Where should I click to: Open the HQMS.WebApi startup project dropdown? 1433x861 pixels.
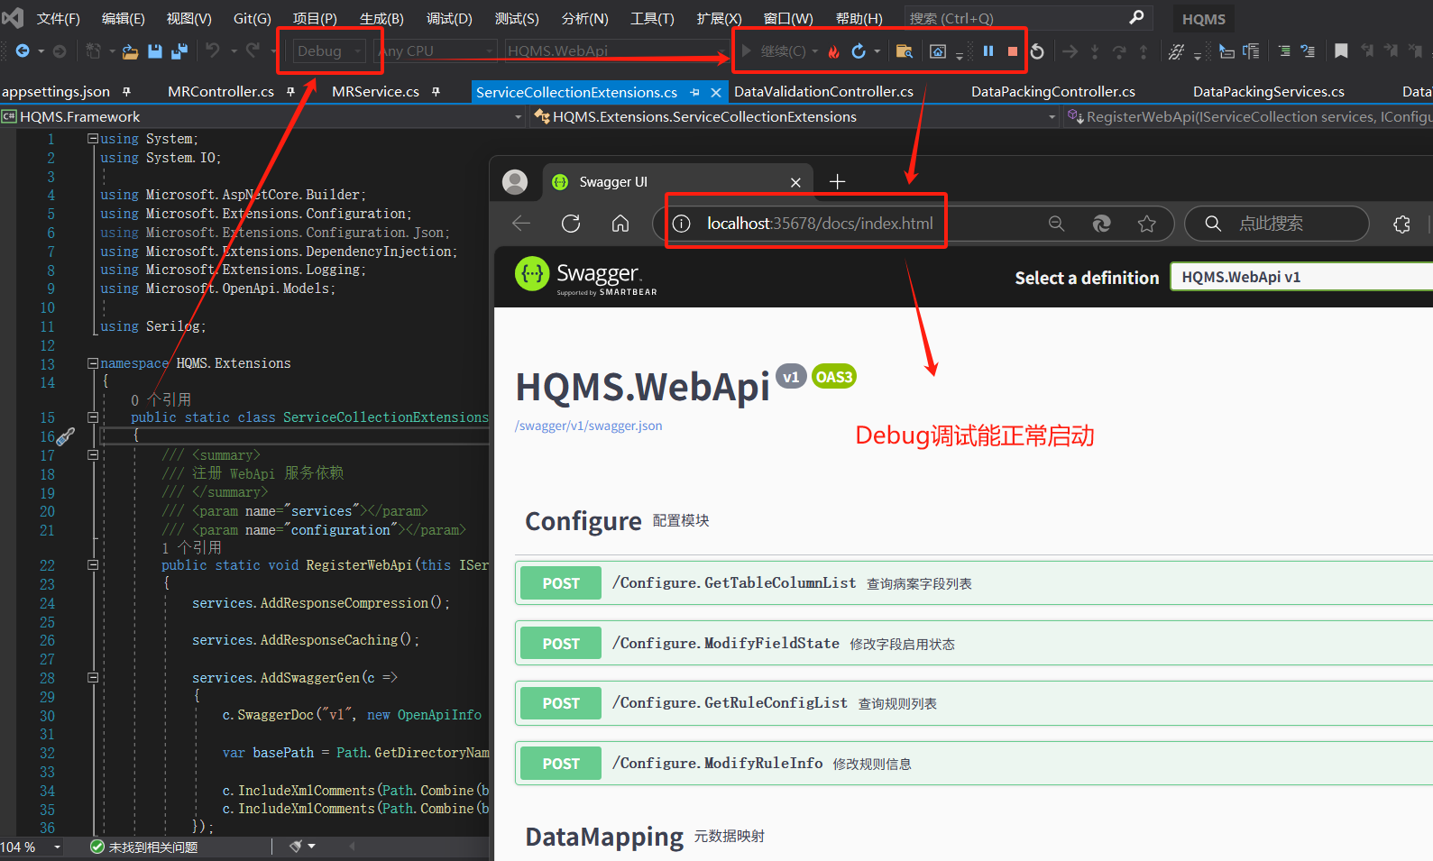pos(617,51)
